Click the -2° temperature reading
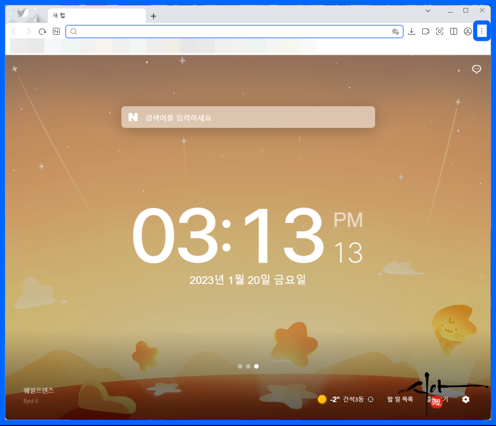This screenshot has width=496, height=426. pyautogui.click(x=335, y=399)
